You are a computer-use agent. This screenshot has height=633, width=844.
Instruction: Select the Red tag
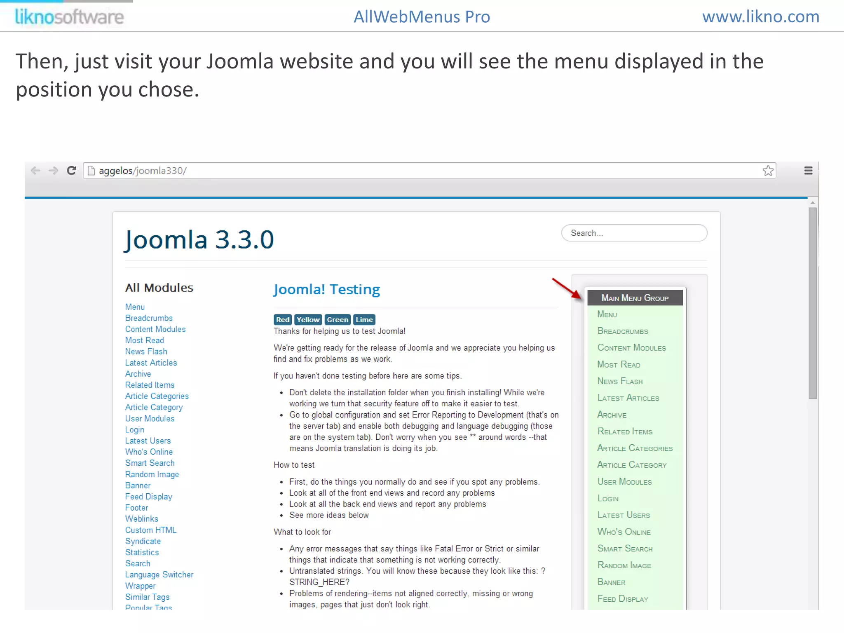coord(283,320)
